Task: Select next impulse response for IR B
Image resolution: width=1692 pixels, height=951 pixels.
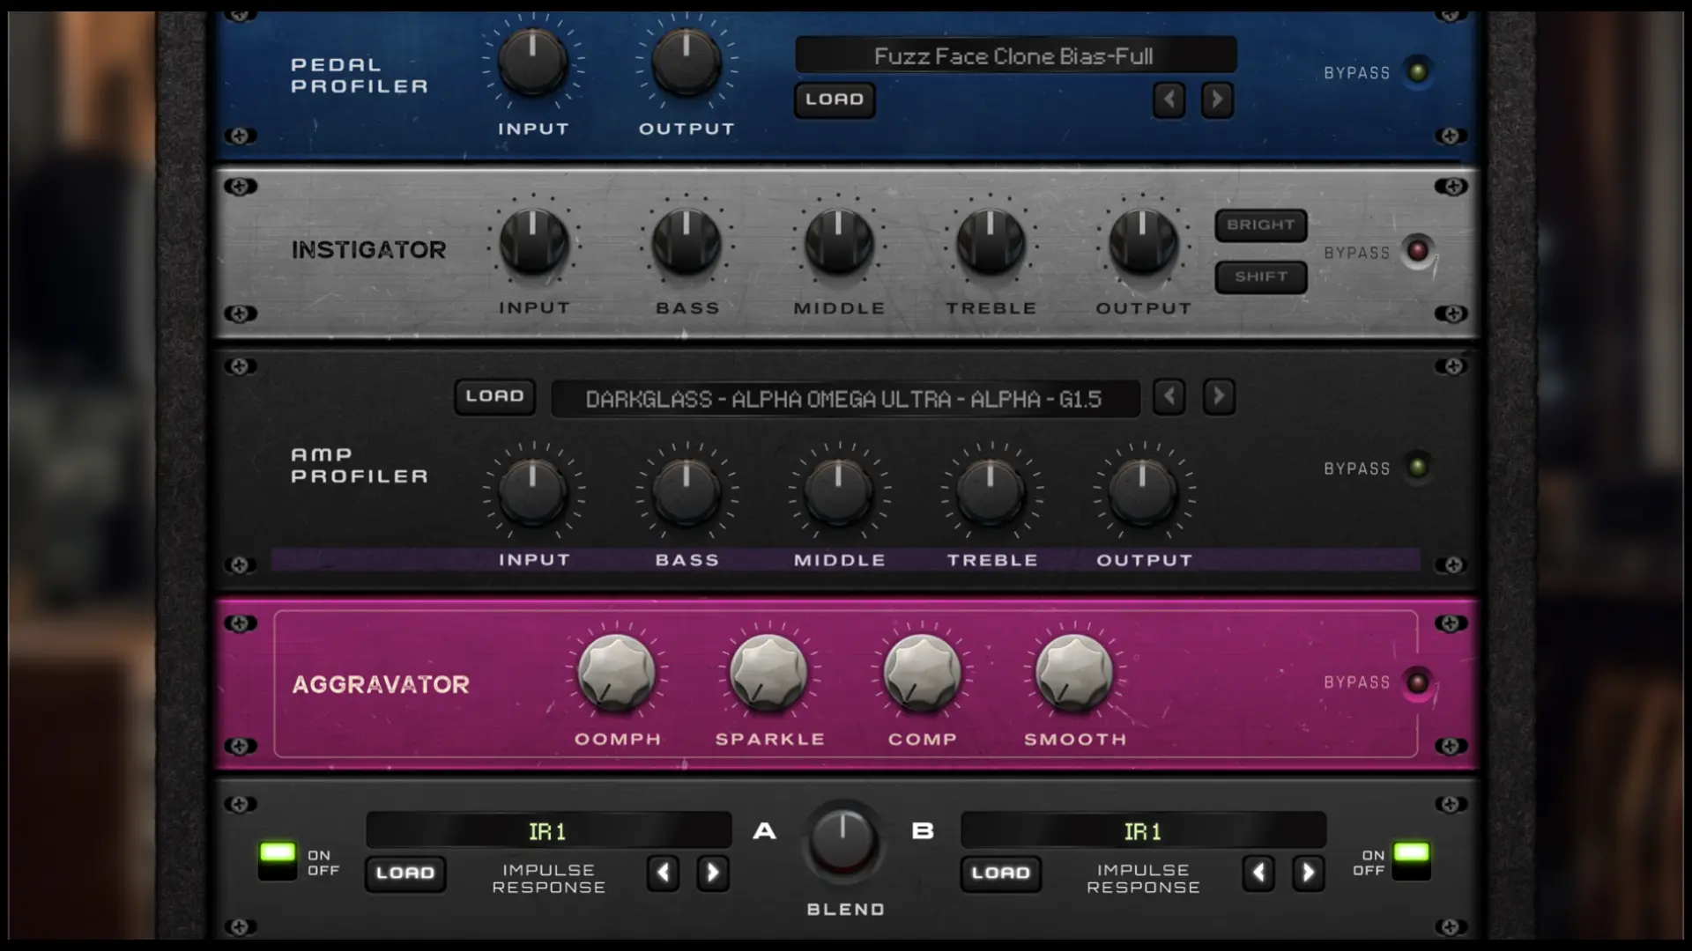Action: tap(1308, 873)
